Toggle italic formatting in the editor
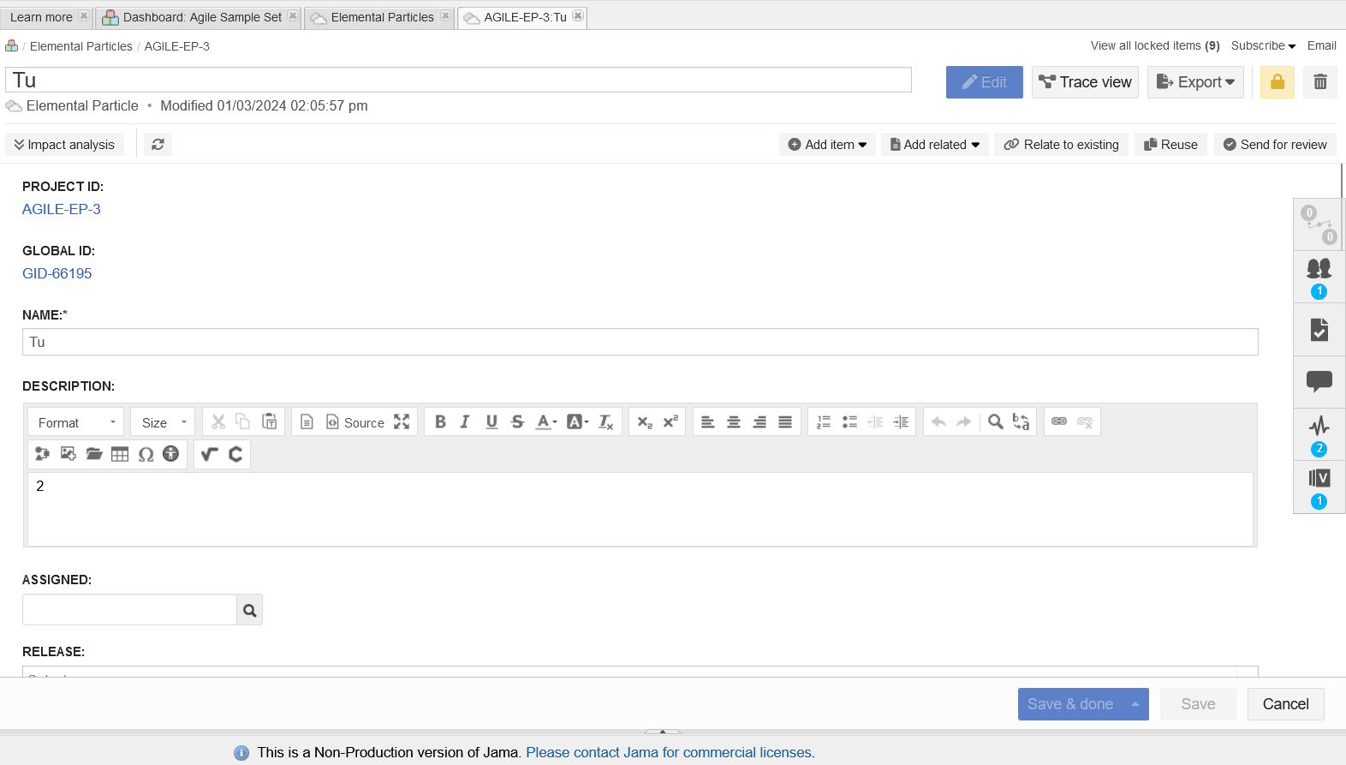 [465, 421]
